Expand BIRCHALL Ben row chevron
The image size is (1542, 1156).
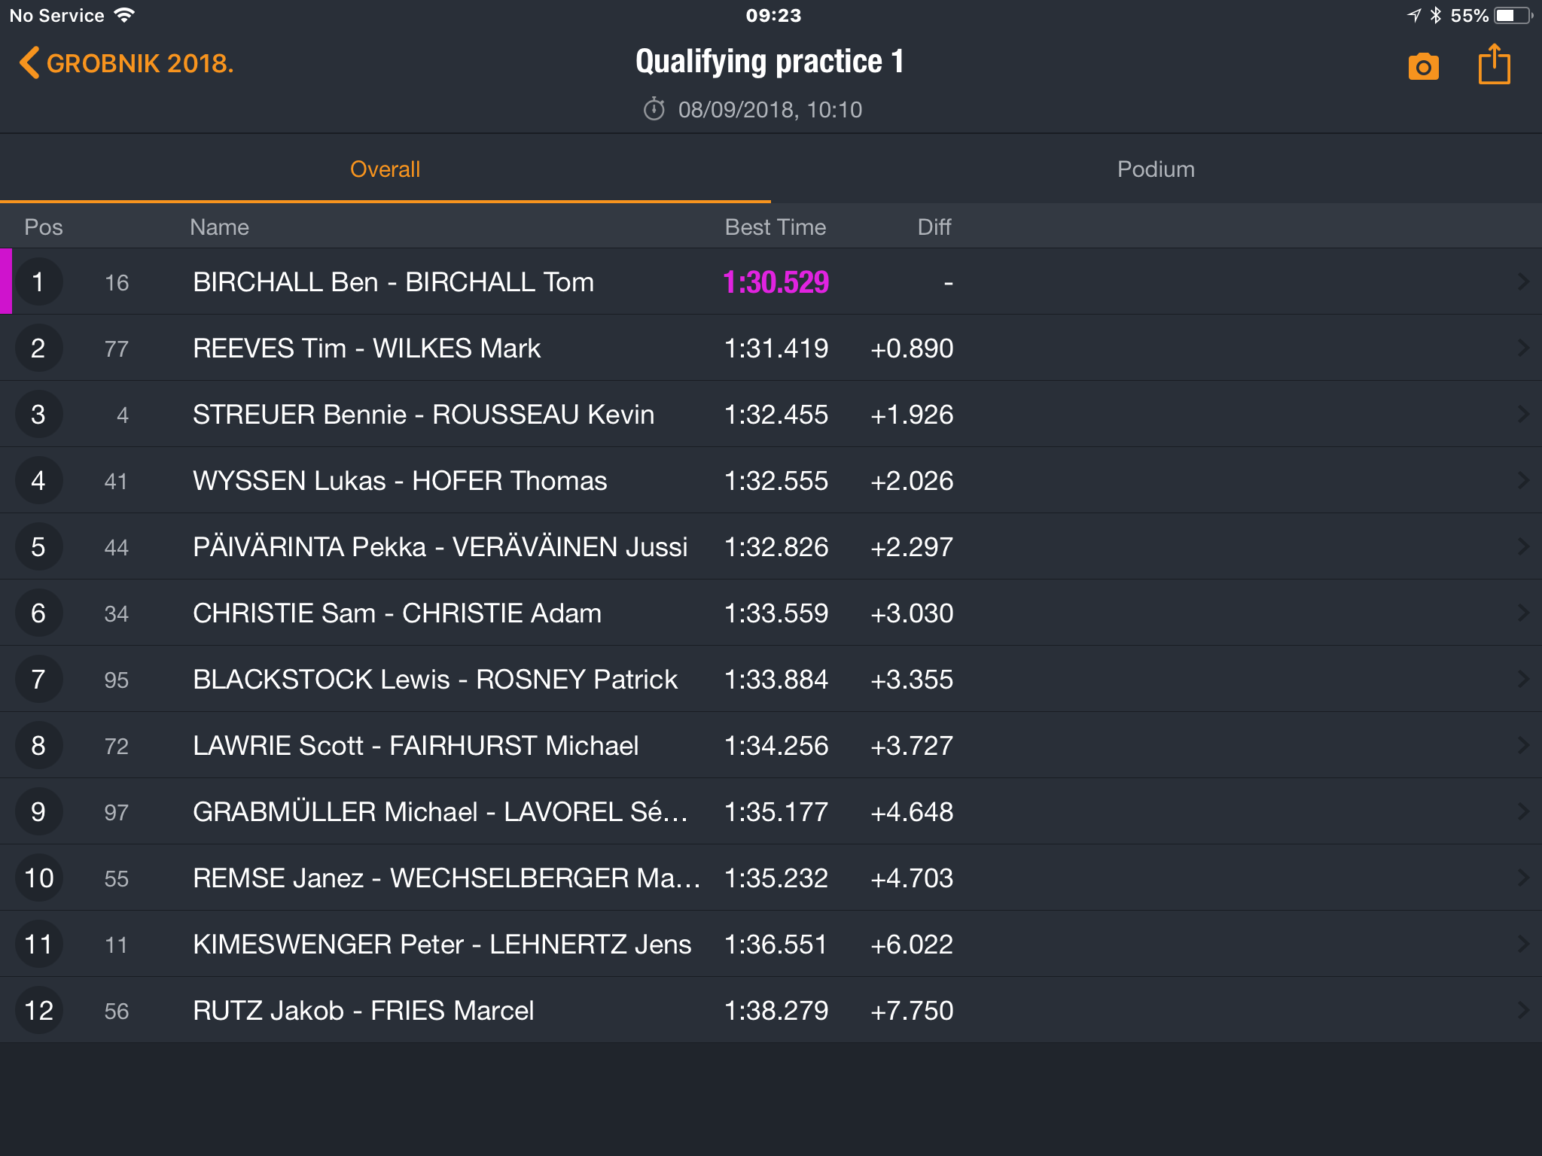click(x=1523, y=281)
